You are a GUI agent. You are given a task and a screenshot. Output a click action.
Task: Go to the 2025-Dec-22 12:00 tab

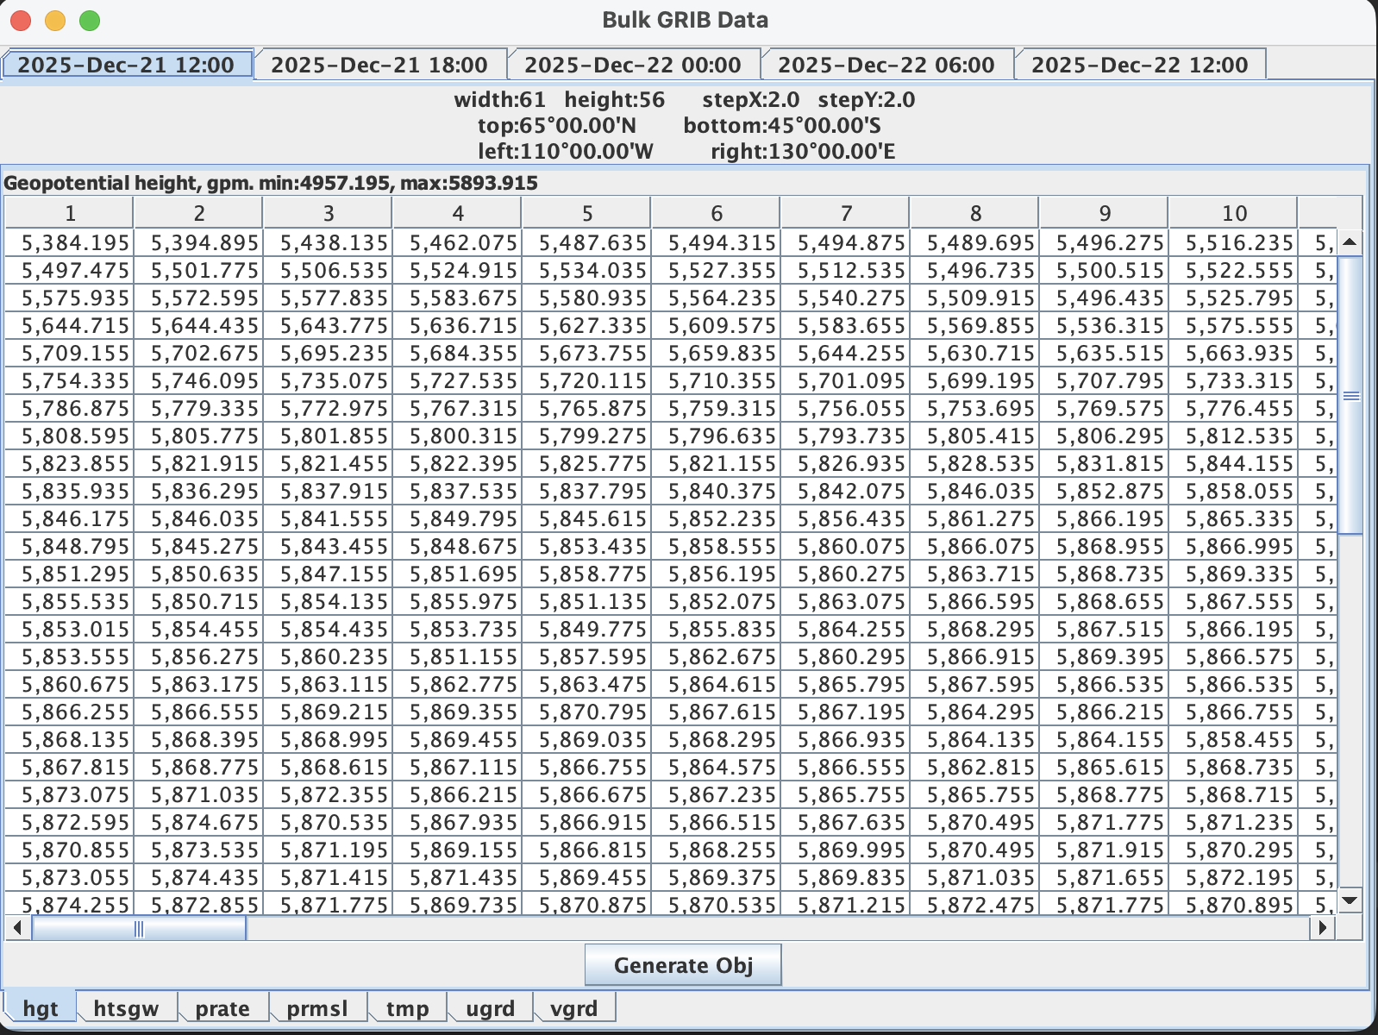coord(1140,65)
